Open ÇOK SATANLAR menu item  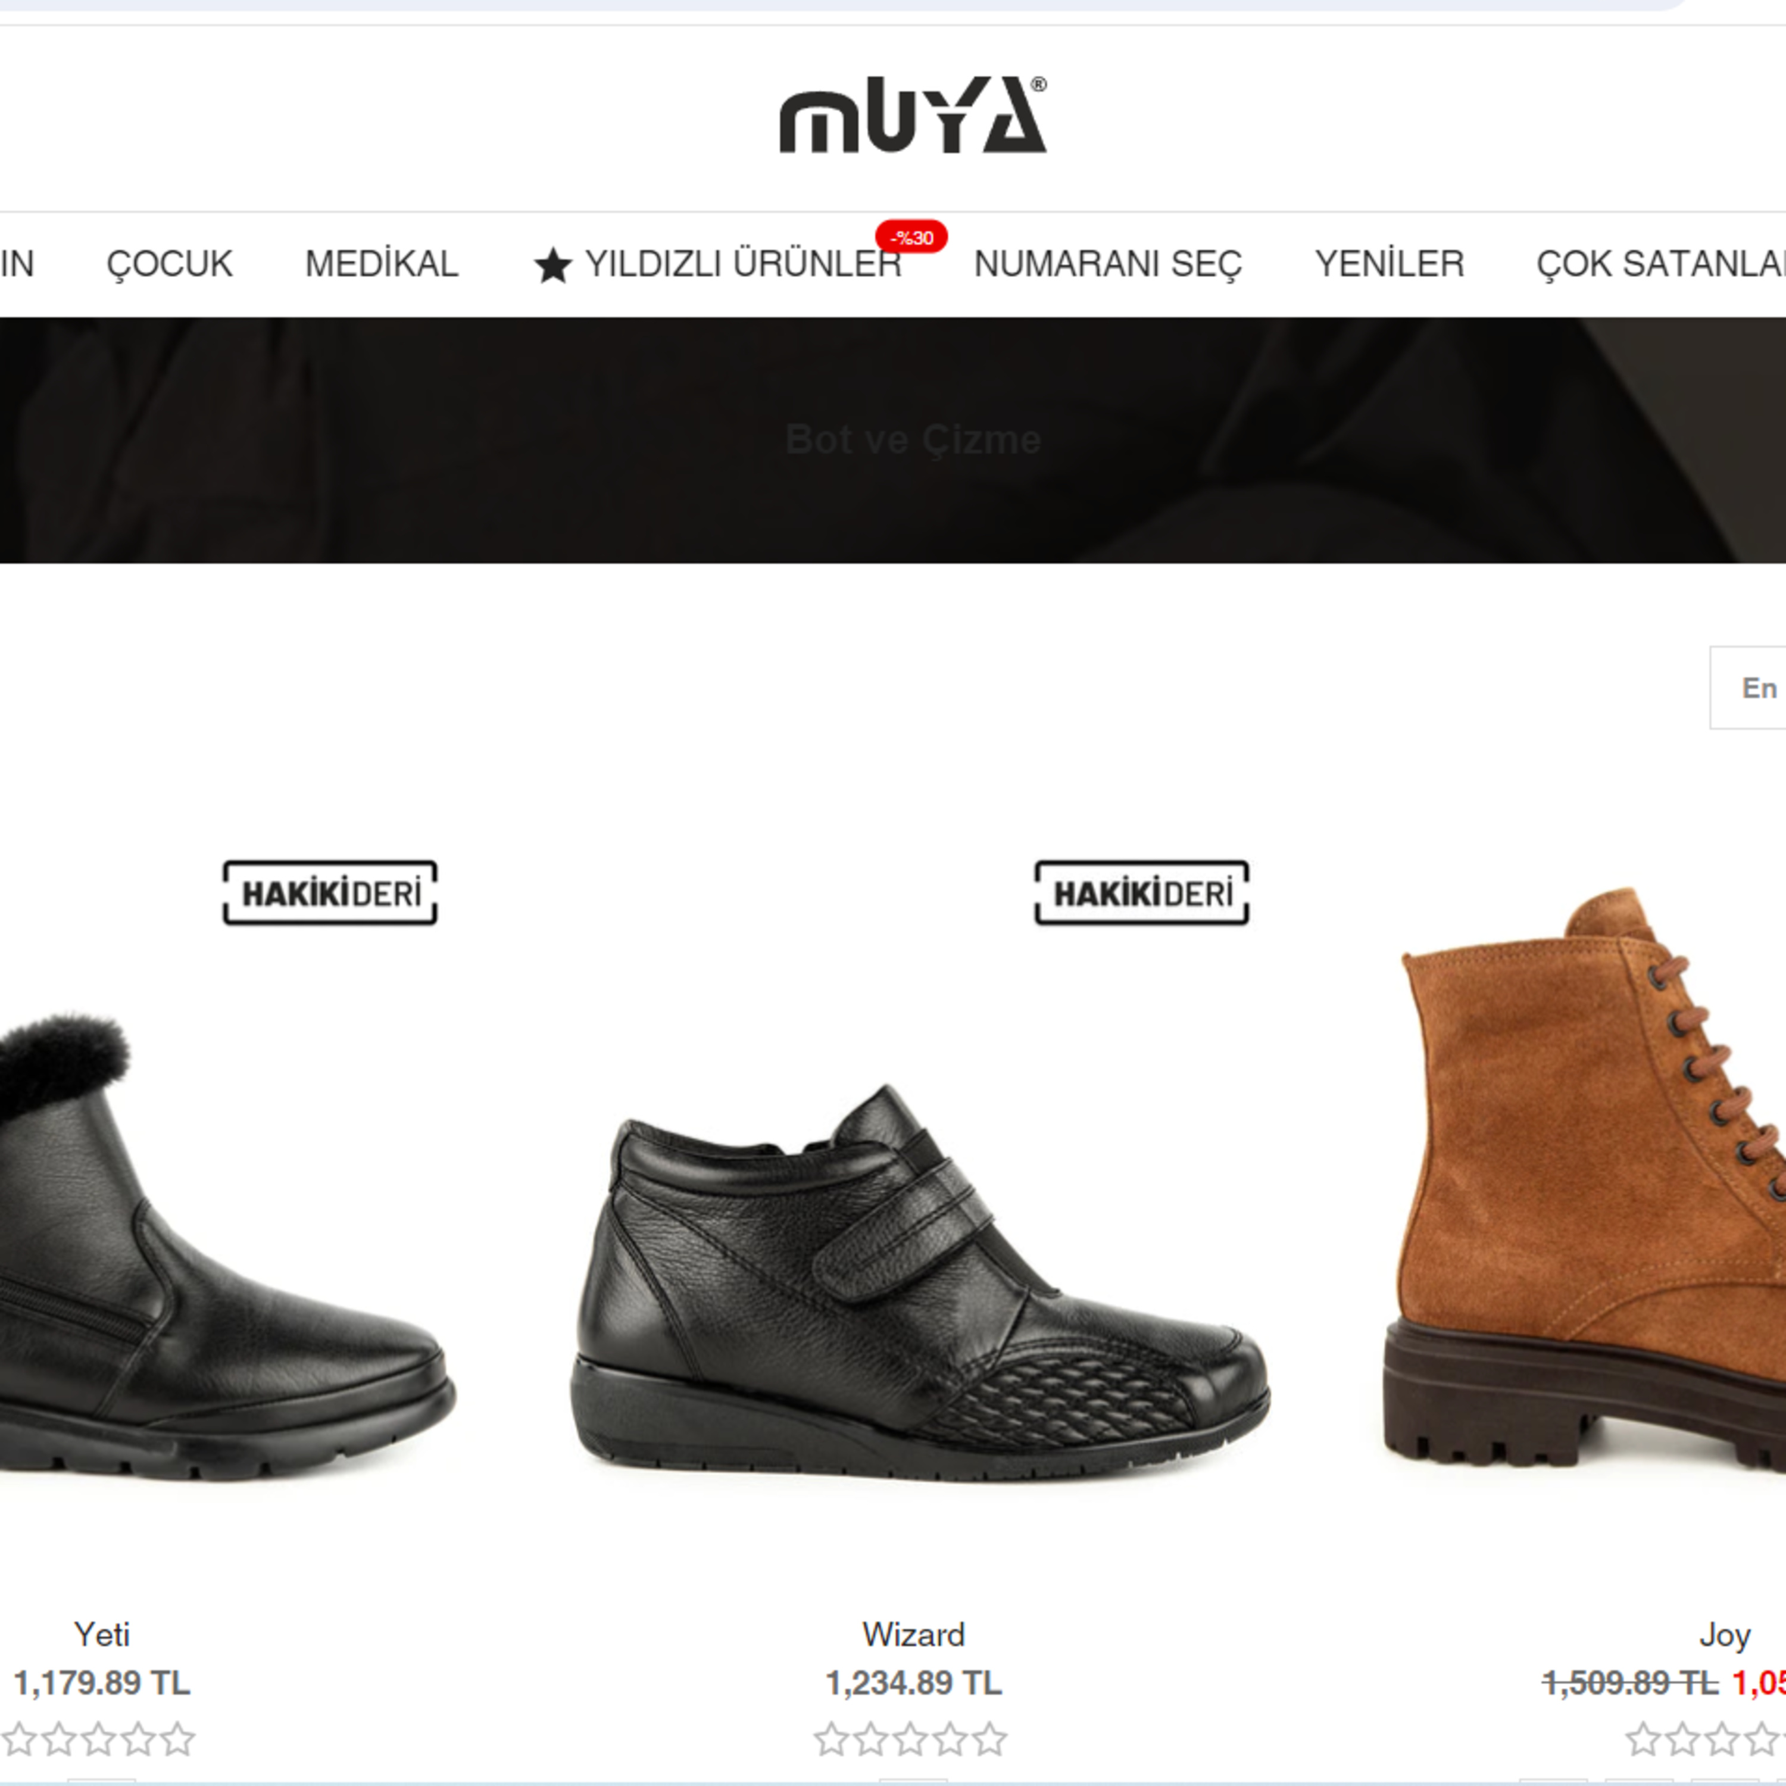click(1660, 264)
